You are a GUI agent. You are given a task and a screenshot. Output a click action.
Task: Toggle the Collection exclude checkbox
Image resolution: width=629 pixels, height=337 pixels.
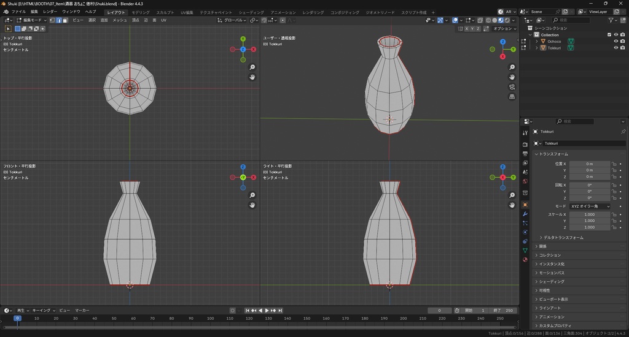pos(609,35)
